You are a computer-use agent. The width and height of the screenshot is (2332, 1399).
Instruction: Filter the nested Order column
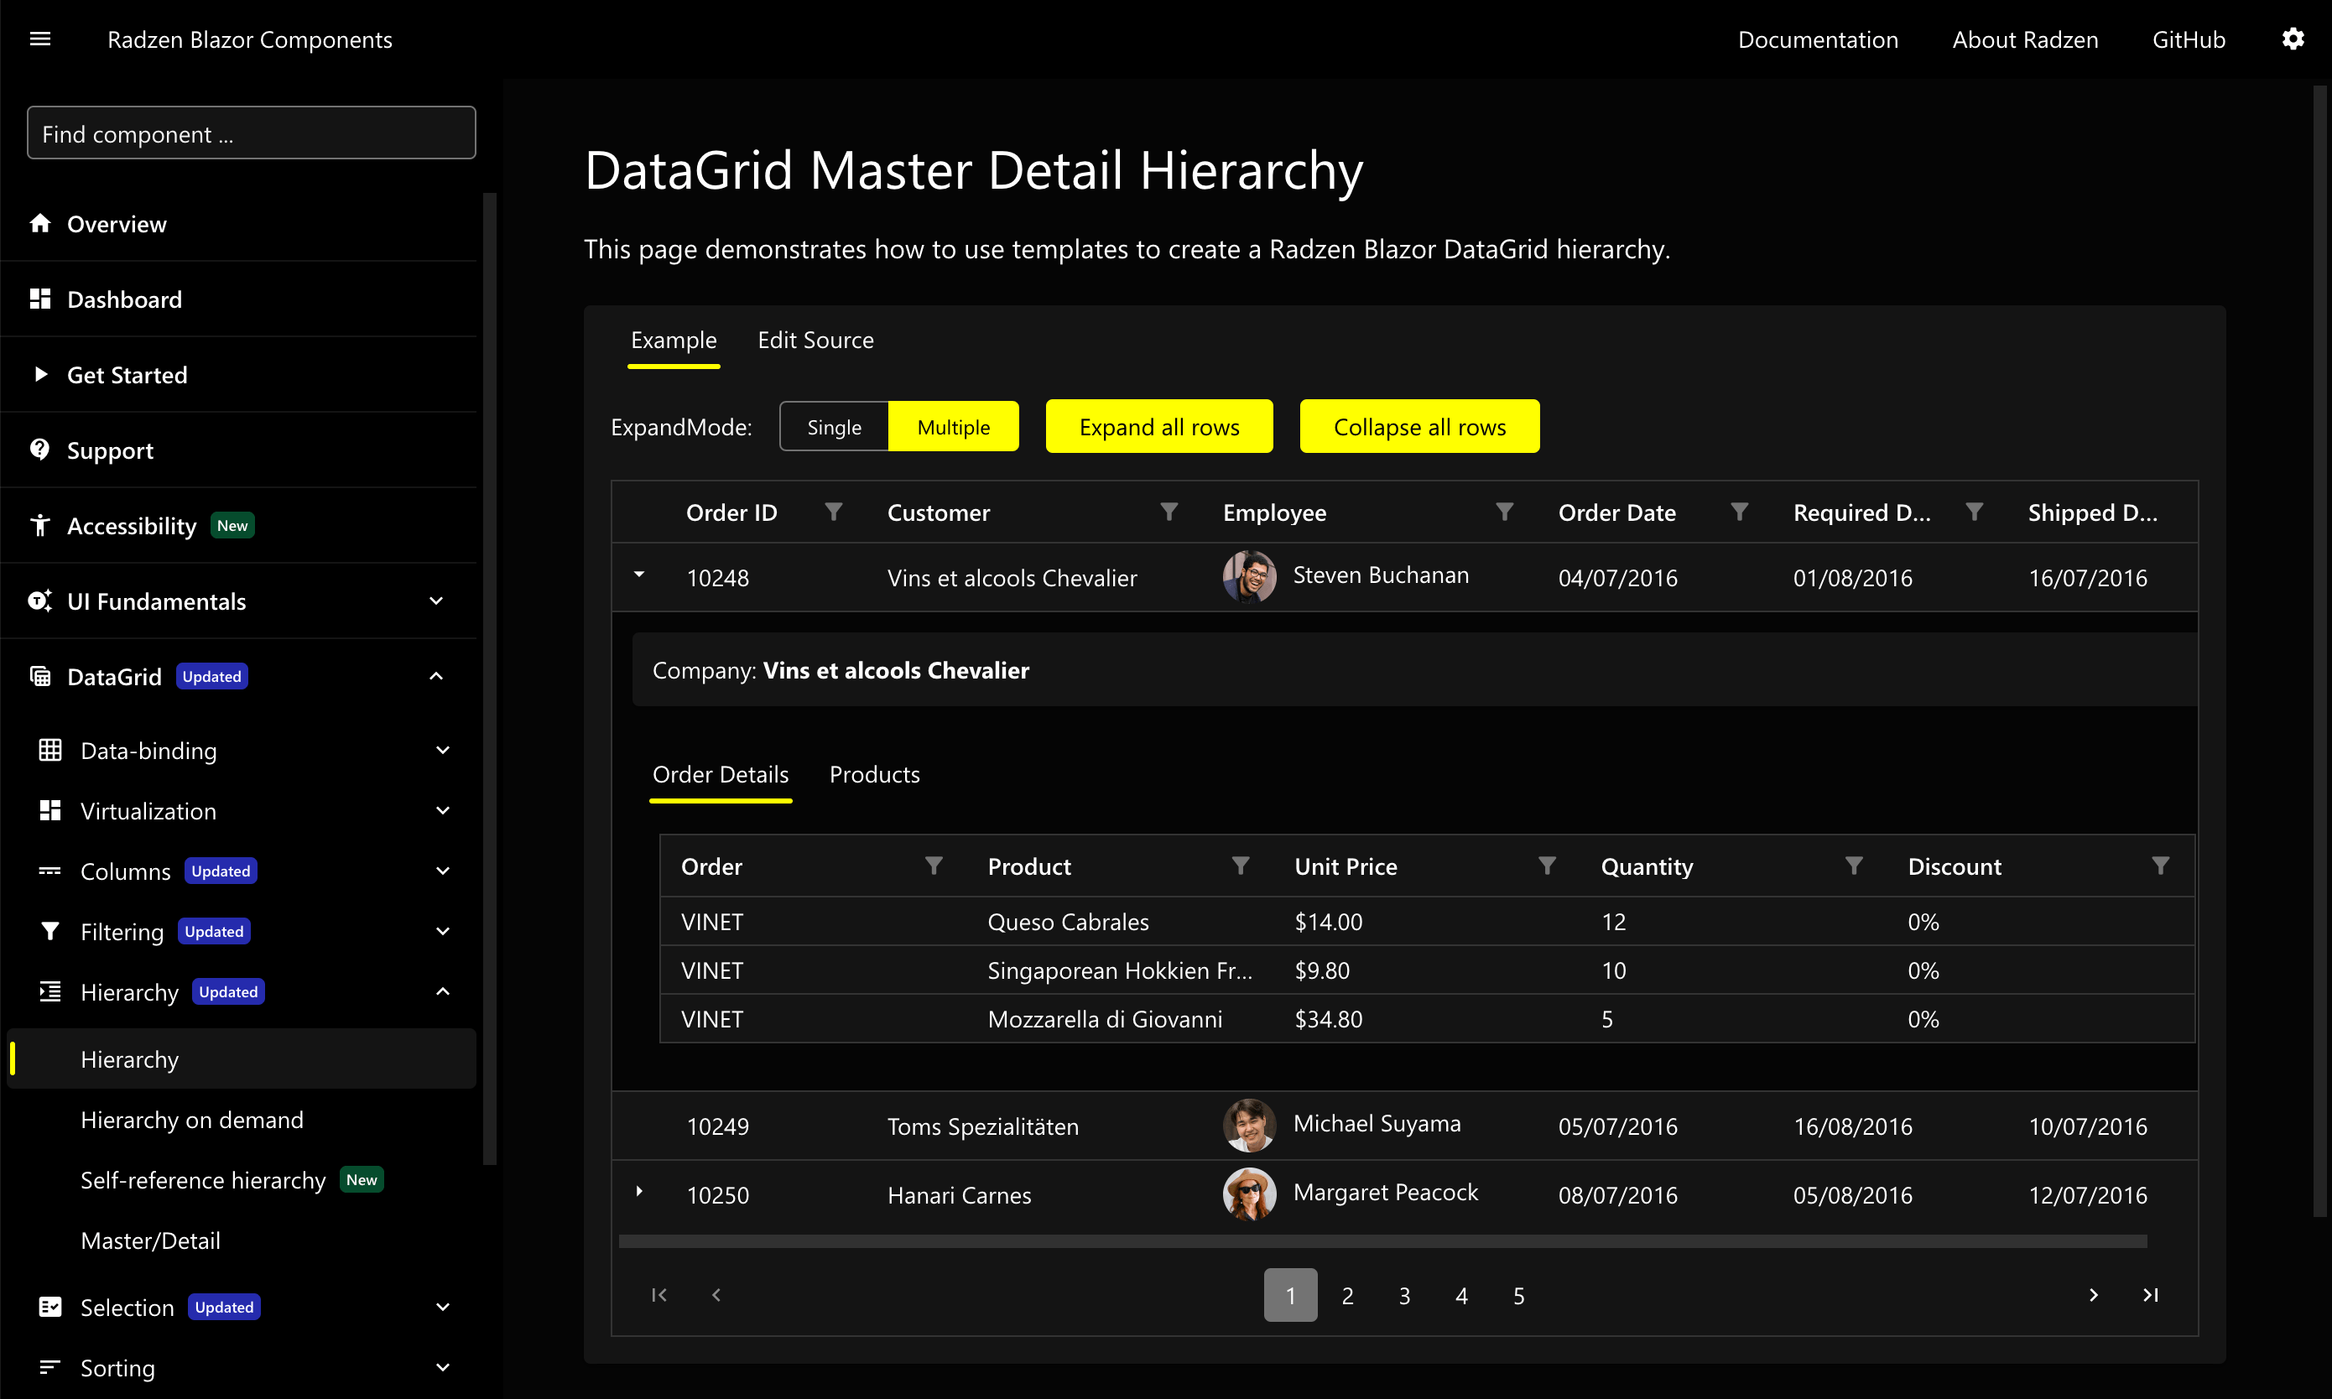tap(933, 866)
